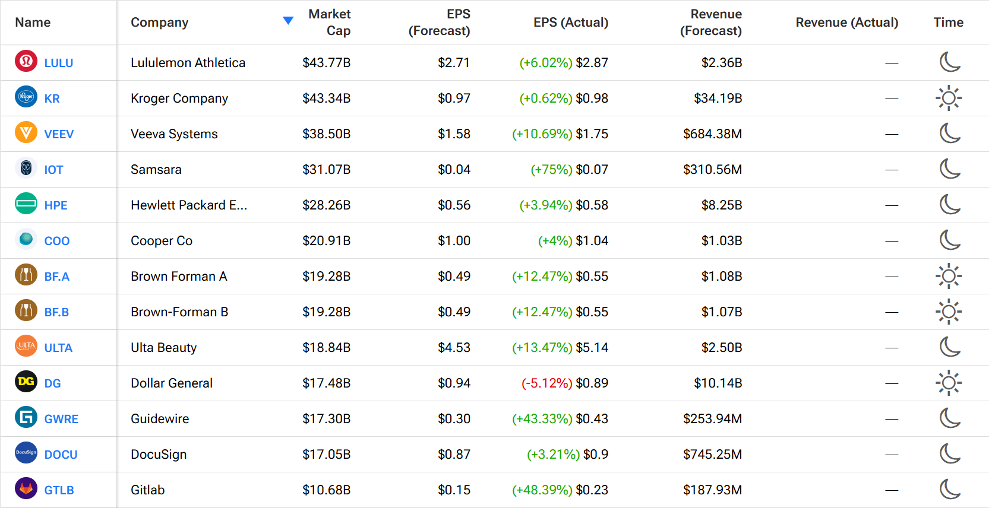Click the (-5.12%) $0.89 EPS value
This screenshot has height=508, width=989.
[565, 383]
